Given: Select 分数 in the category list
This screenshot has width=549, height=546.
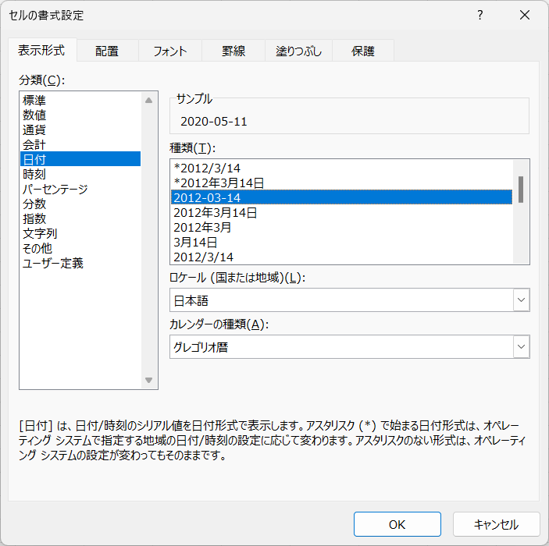Looking at the screenshot, I should [80, 204].
